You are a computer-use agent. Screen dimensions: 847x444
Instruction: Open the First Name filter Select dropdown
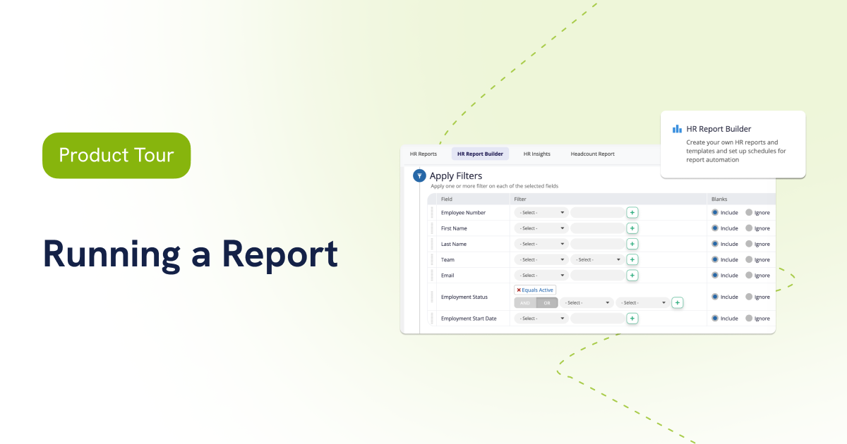(x=541, y=228)
